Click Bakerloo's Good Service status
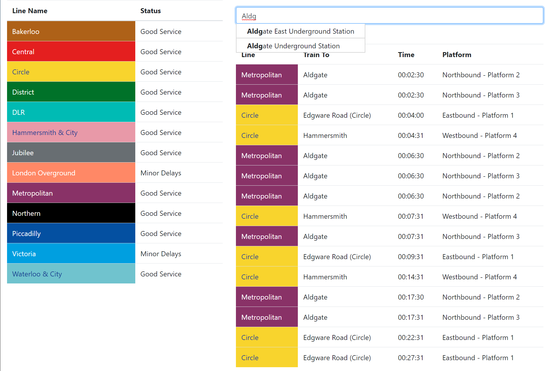This screenshot has height=371, width=559. (161, 32)
